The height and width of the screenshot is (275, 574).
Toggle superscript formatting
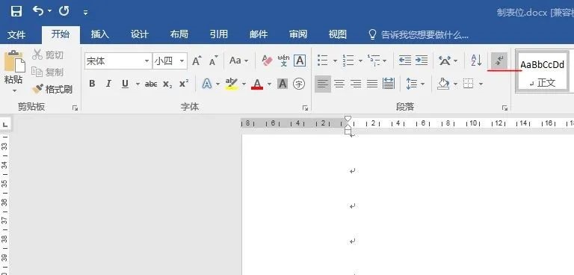(x=184, y=84)
